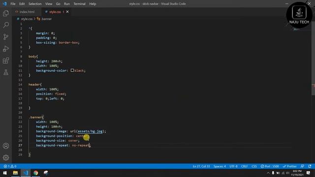Click the body{ selector text
This screenshot has width=315, height=177.
33,57
